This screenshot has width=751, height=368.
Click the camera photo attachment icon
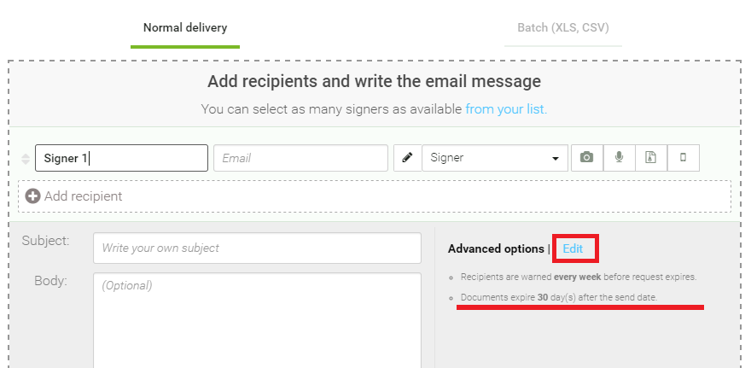tap(587, 158)
